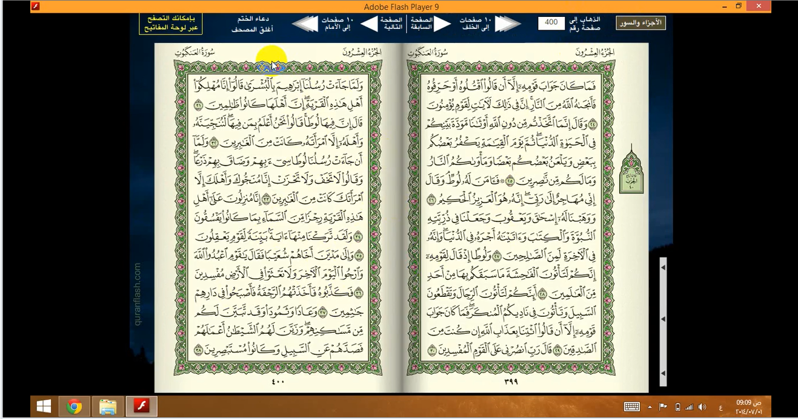Image resolution: width=798 pixels, height=419 pixels.
Task: Click top arrow on right side panel
Action: tap(663, 267)
